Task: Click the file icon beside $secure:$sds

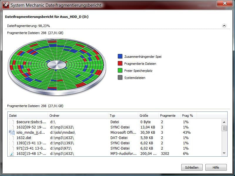Action: coord(12,122)
